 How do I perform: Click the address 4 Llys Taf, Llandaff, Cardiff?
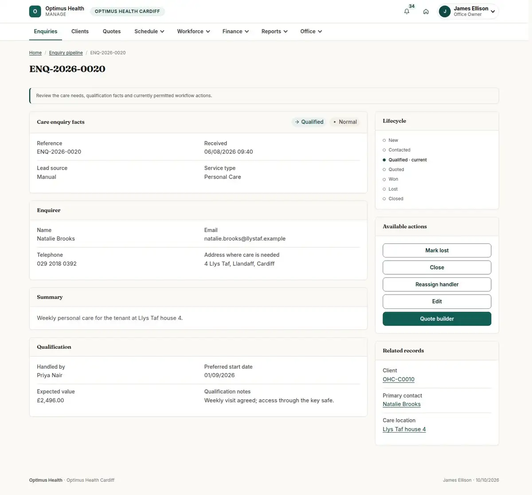pyautogui.click(x=239, y=264)
